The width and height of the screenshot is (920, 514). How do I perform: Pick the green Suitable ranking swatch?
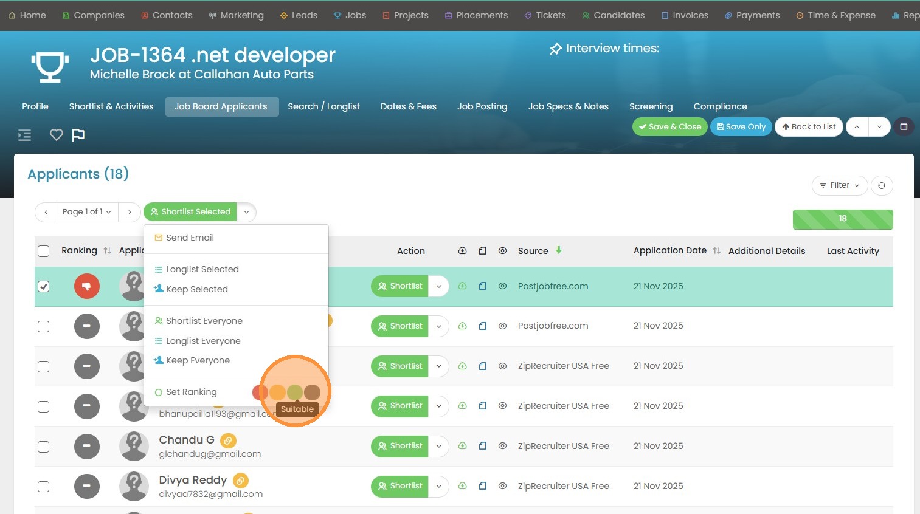(x=295, y=392)
